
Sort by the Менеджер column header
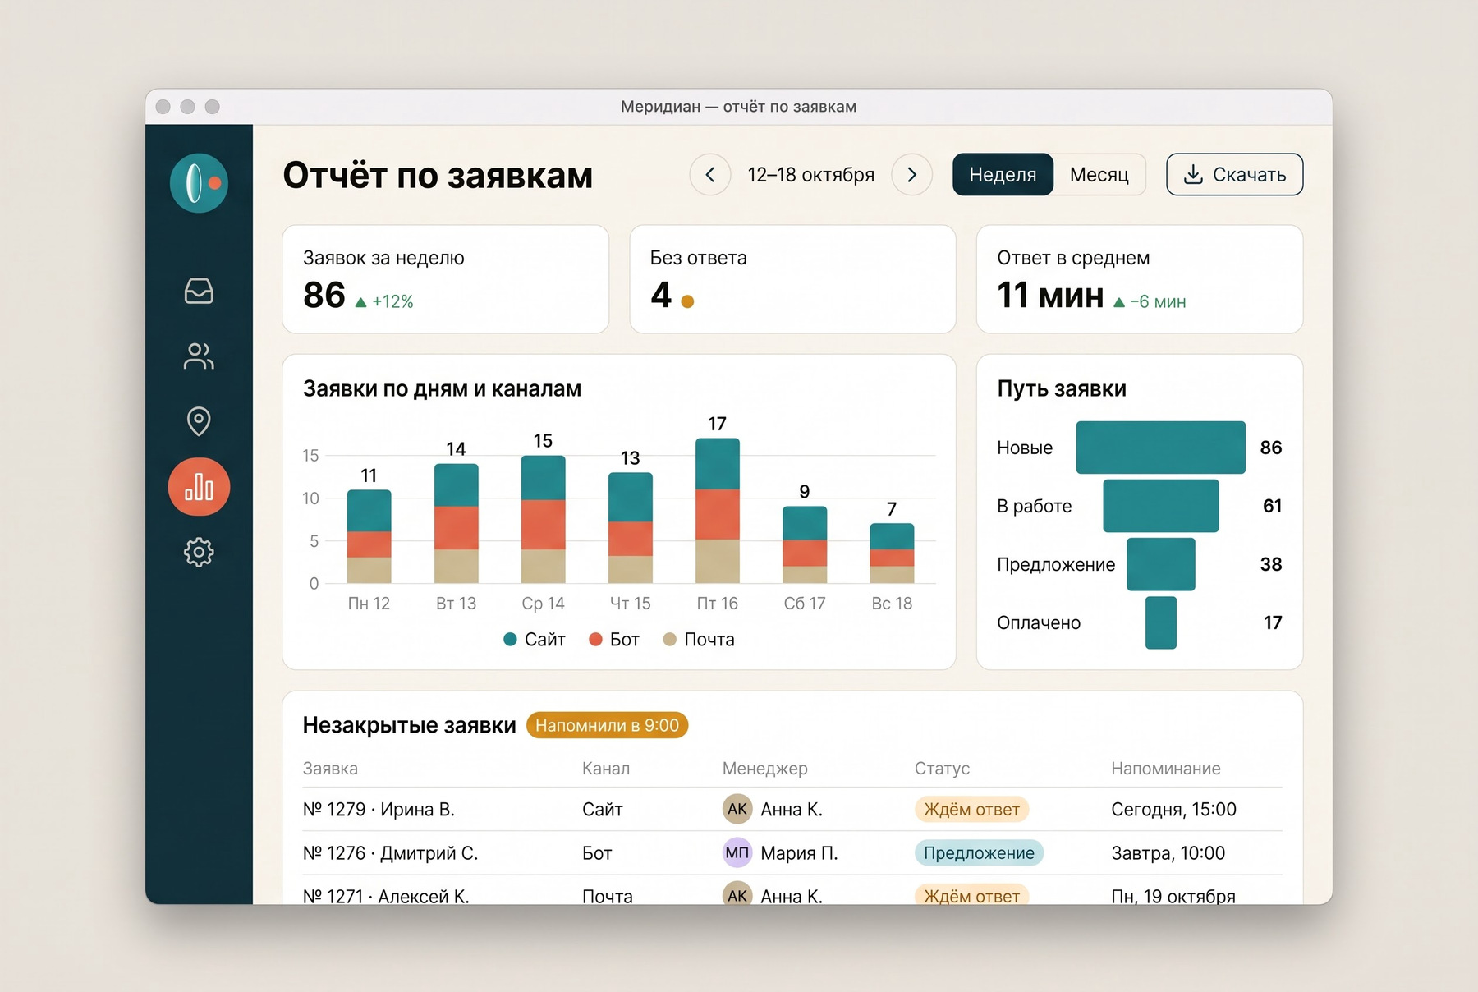764,769
